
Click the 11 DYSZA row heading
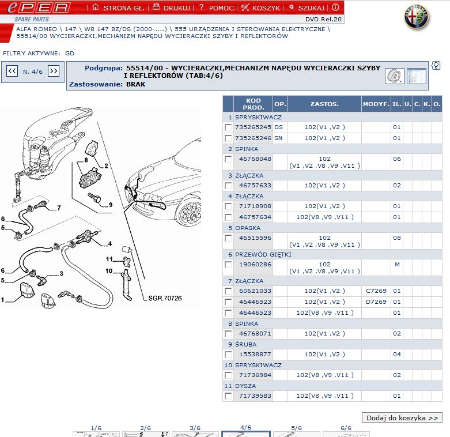click(332, 386)
